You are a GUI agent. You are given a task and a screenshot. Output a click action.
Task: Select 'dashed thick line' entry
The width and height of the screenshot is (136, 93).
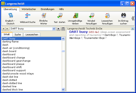[x=31, y=90]
